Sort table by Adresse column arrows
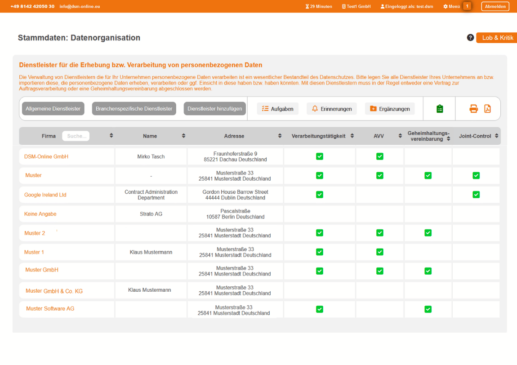This screenshot has height=365, width=517. (x=280, y=136)
